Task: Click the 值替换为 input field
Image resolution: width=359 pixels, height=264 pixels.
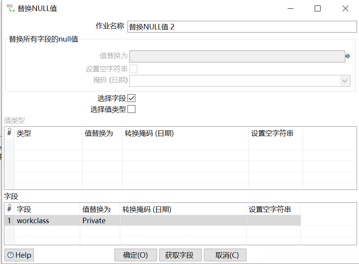Action: tap(237, 56)
